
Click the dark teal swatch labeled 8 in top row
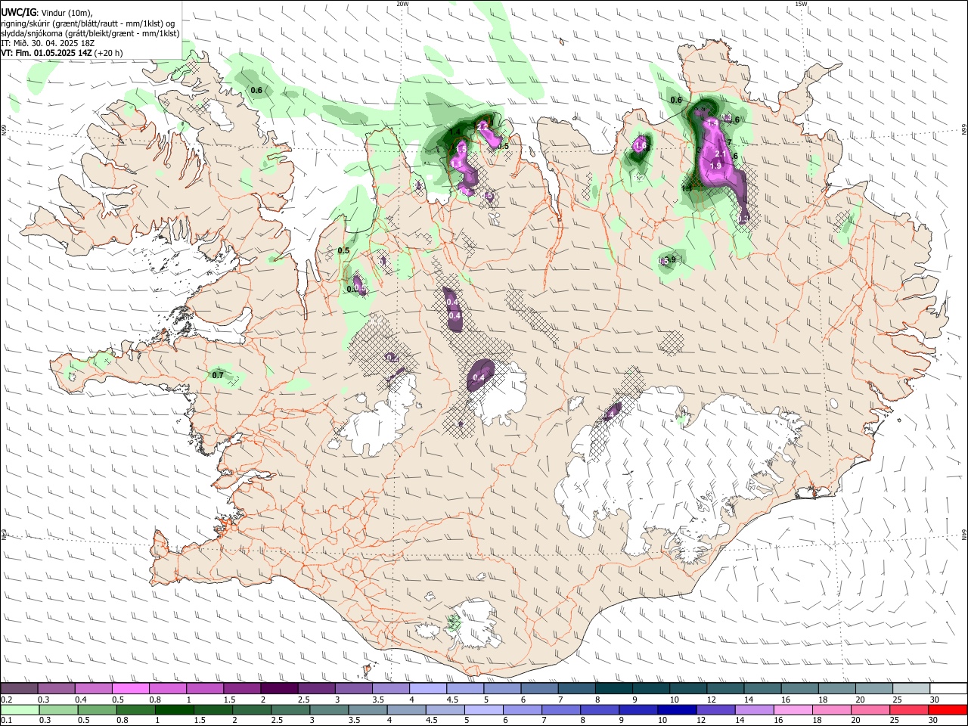coord(614,688)
